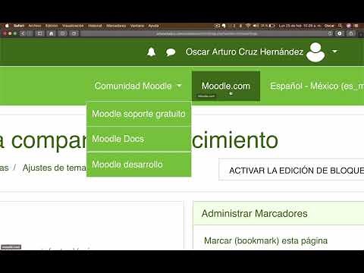Screen dimensions: 364x273
Task: Click the Safari home button
Action: pyautogui.click(x=52, y=33)
